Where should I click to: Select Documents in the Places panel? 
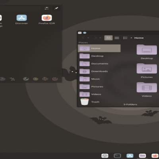(x=99, y=64)
